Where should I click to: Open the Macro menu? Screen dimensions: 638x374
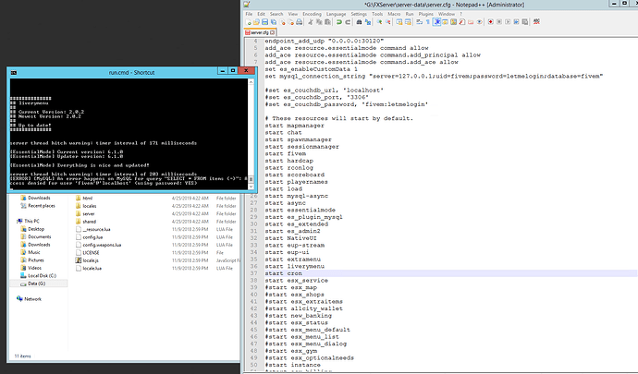tap(394, 14)
